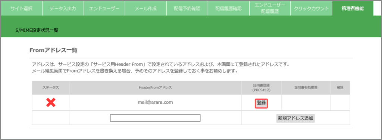The image size is (382, 140).
Task: Open the サイト選択 tab
Action: (21, 8)
